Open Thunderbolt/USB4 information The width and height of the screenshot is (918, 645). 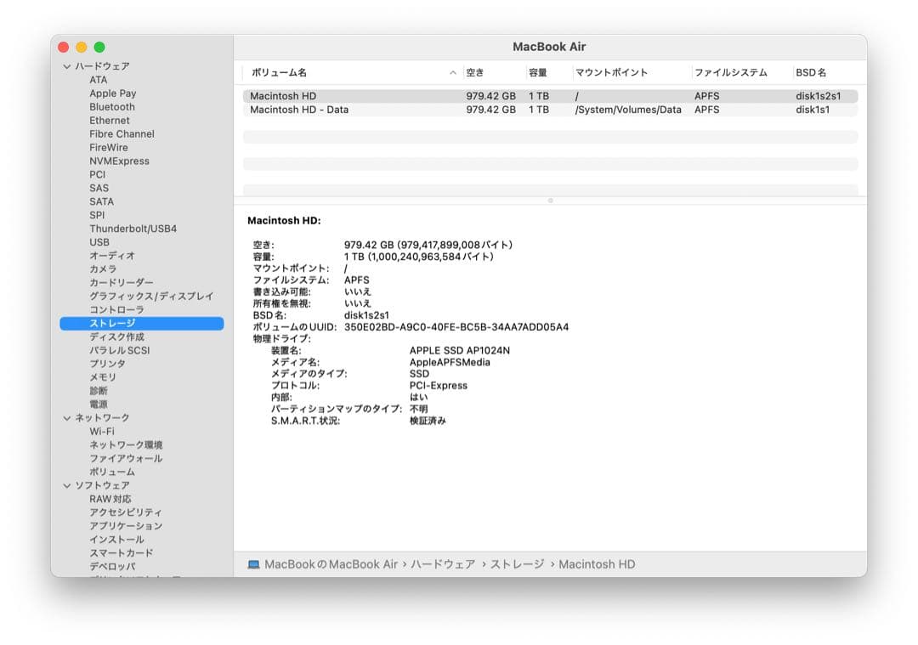133,229
